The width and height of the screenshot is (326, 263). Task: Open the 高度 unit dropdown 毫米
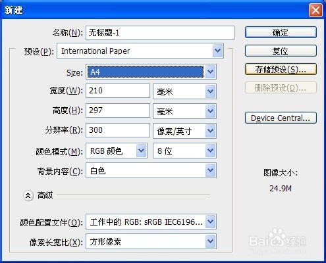184,111
